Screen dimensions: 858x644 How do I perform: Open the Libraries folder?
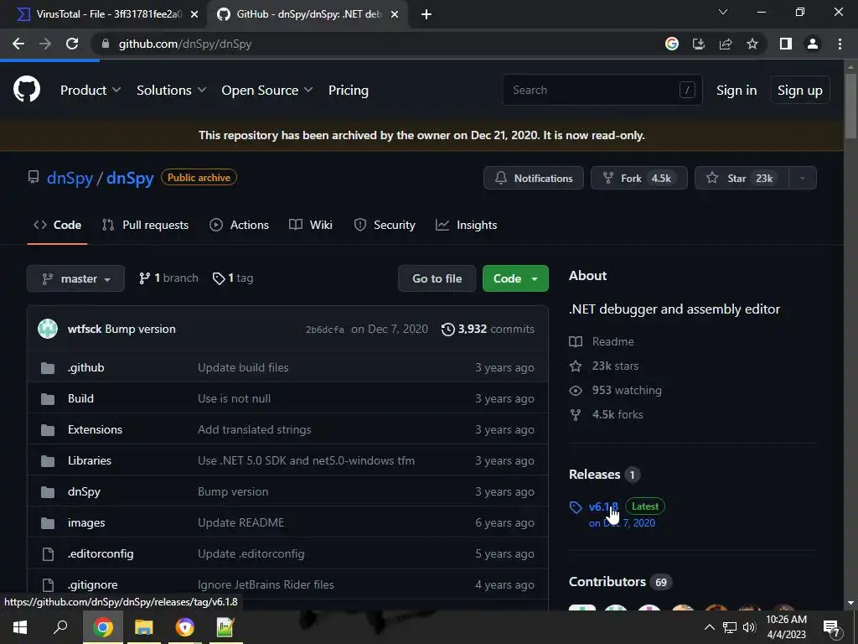coord(89,460)
